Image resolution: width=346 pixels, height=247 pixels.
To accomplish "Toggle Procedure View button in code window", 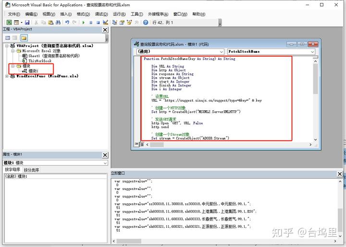I will coord(136,144).
